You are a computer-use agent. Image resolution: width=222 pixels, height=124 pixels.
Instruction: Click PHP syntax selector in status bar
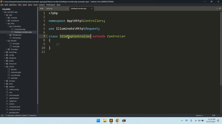(x=214, y=115)
